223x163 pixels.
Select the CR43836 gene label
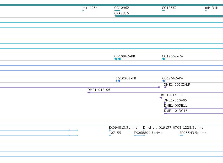[122, 13]
